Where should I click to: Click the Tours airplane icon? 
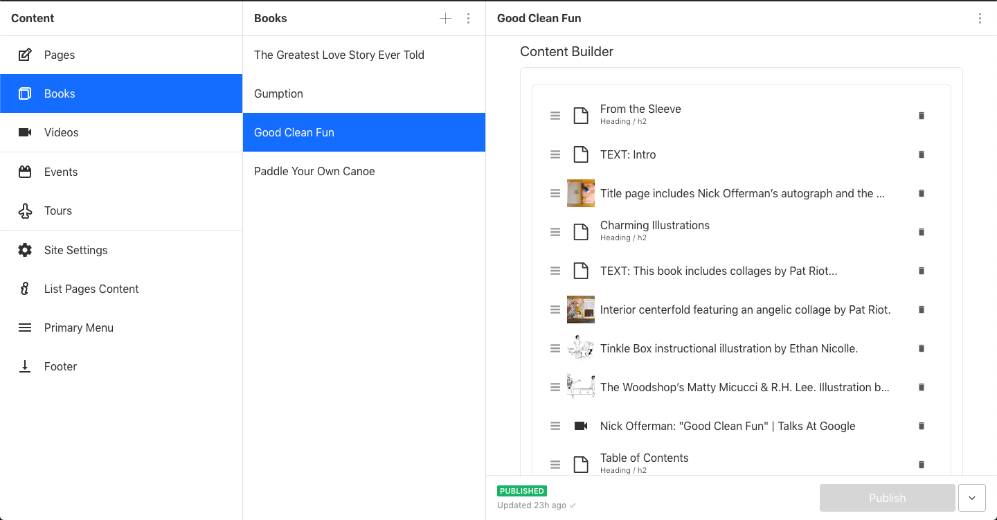click(25, 210)
